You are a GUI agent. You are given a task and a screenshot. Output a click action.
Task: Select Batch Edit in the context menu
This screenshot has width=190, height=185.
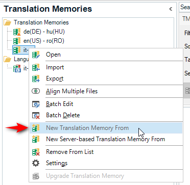click(106, 104)
